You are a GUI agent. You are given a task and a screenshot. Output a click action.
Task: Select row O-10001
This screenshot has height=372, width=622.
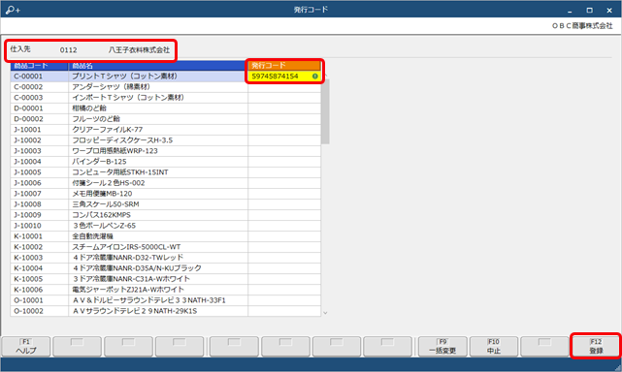tap(165, 300)
